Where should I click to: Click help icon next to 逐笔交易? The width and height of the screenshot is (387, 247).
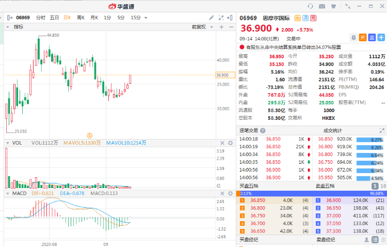(x=263, y=131)
